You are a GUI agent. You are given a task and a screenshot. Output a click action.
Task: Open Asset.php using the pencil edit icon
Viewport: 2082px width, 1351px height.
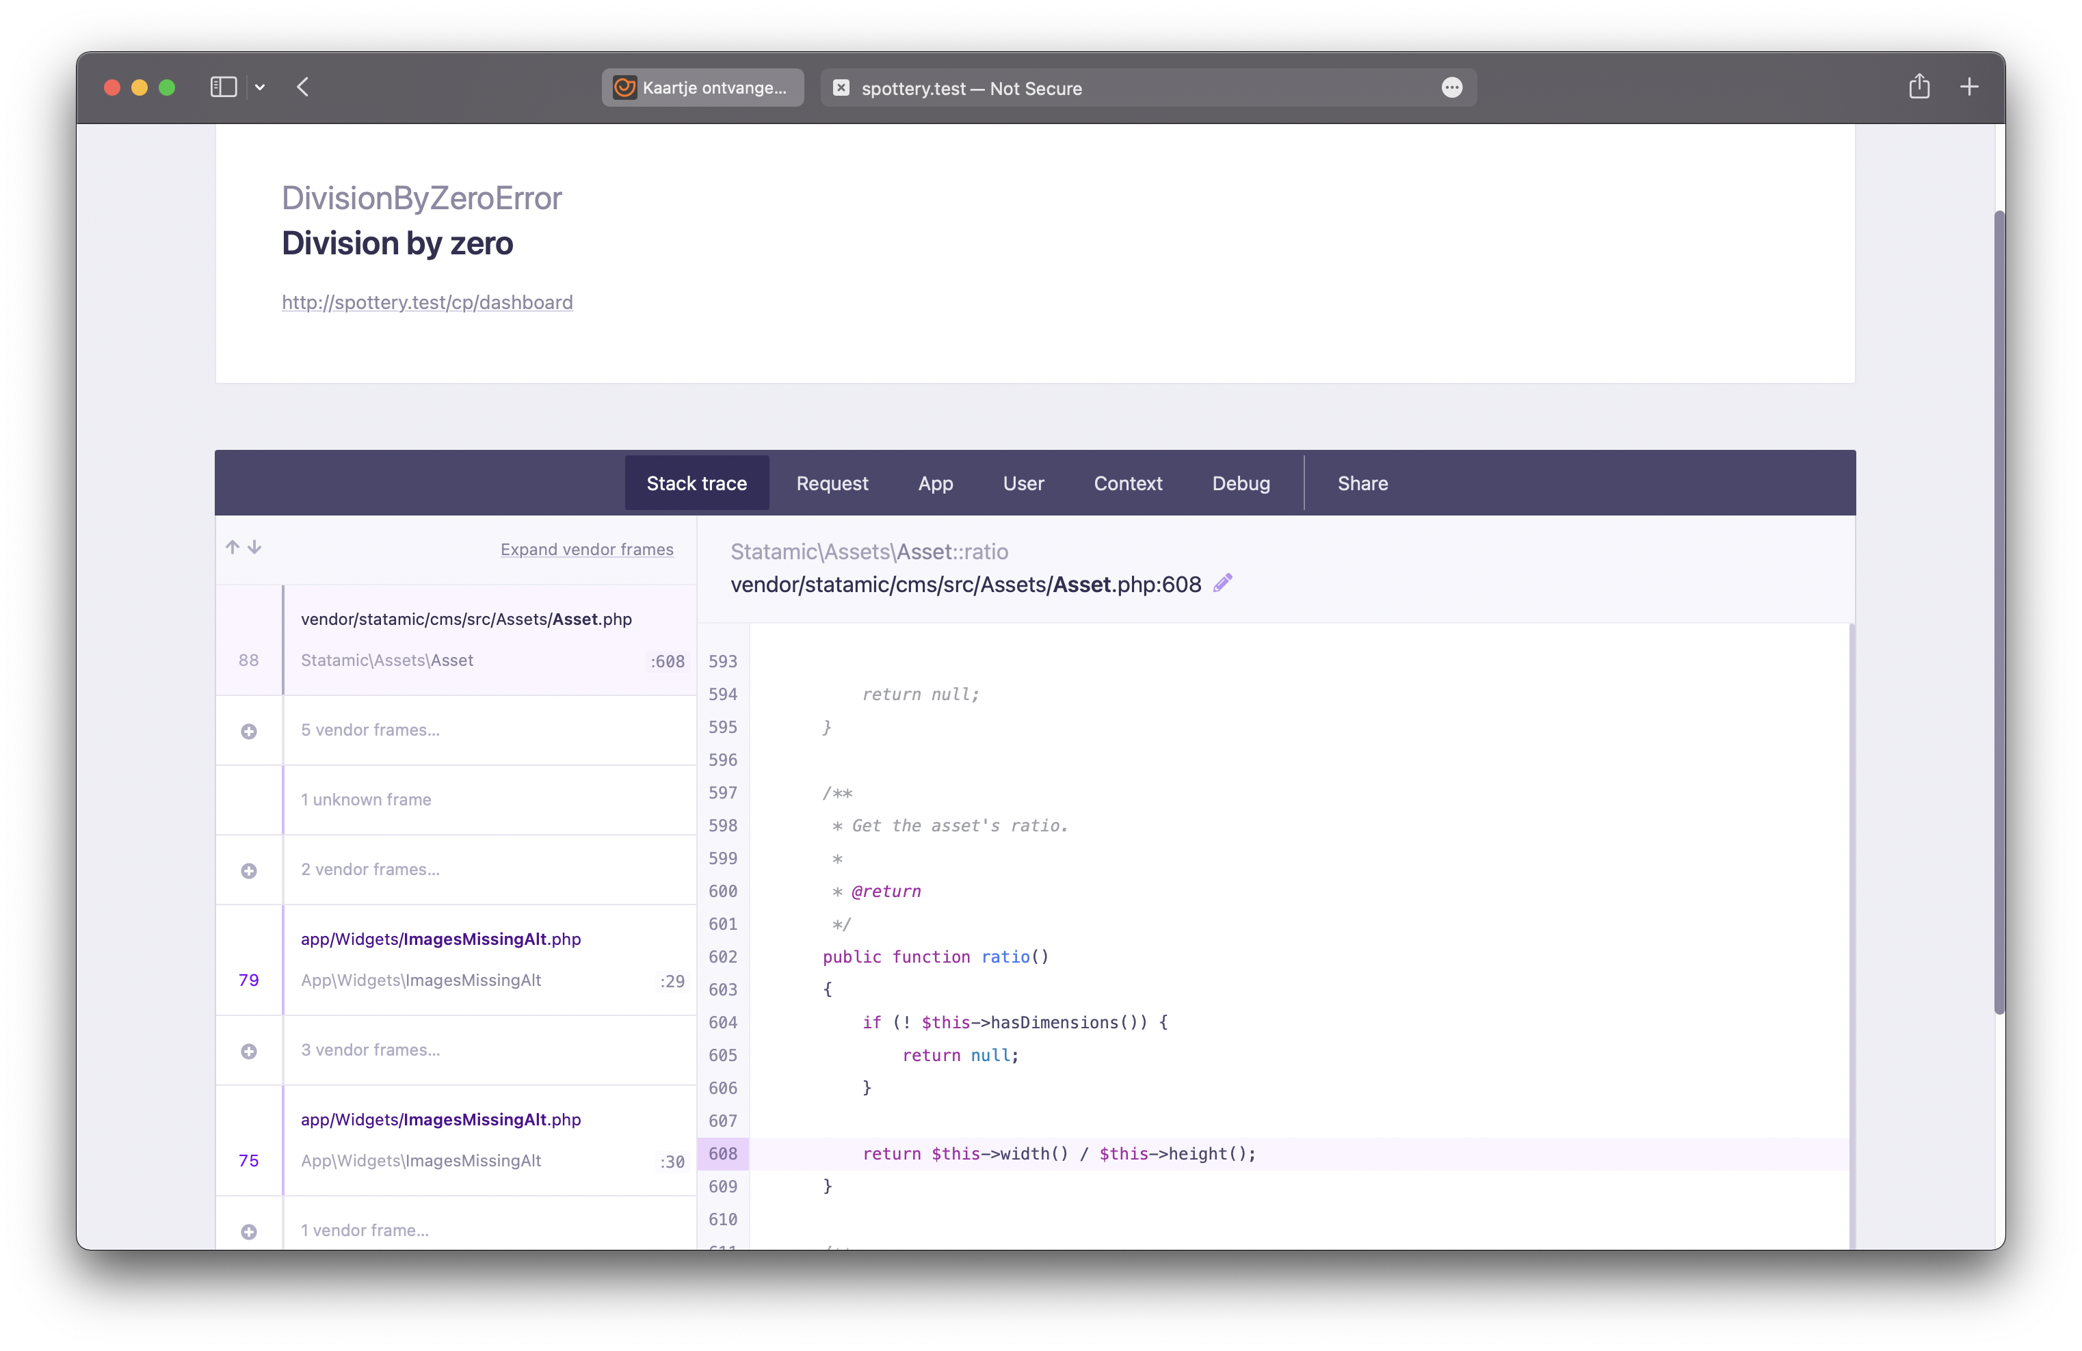point(1222,583)
